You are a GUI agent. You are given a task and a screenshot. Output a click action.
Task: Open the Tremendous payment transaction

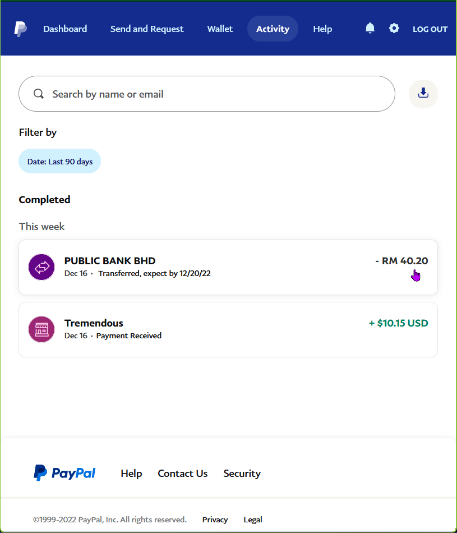tap(228, 329)
